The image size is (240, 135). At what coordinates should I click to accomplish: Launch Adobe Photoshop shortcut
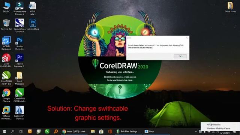19,43
